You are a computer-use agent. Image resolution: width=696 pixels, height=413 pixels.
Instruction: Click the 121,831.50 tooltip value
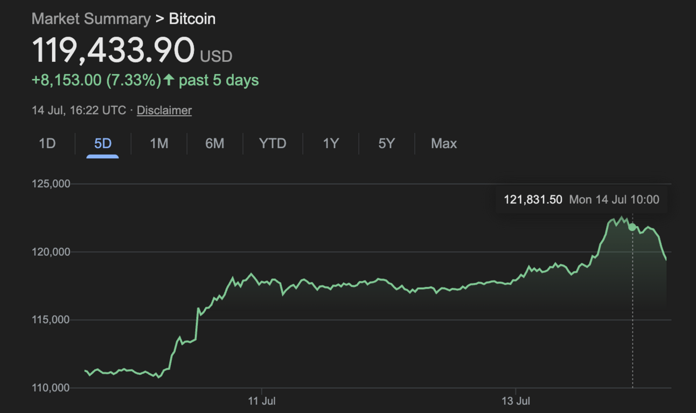[533, 200]
